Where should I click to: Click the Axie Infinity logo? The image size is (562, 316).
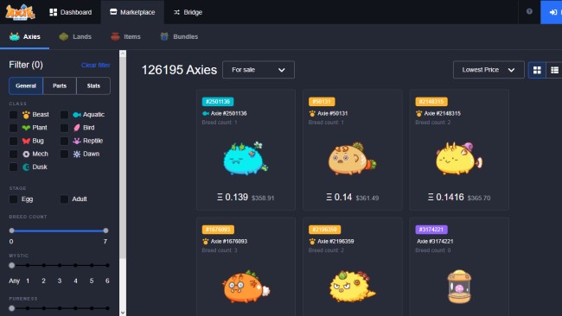[20, 12]
